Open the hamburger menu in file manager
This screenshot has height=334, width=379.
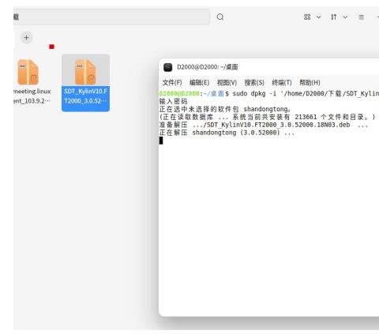(362, 17)
